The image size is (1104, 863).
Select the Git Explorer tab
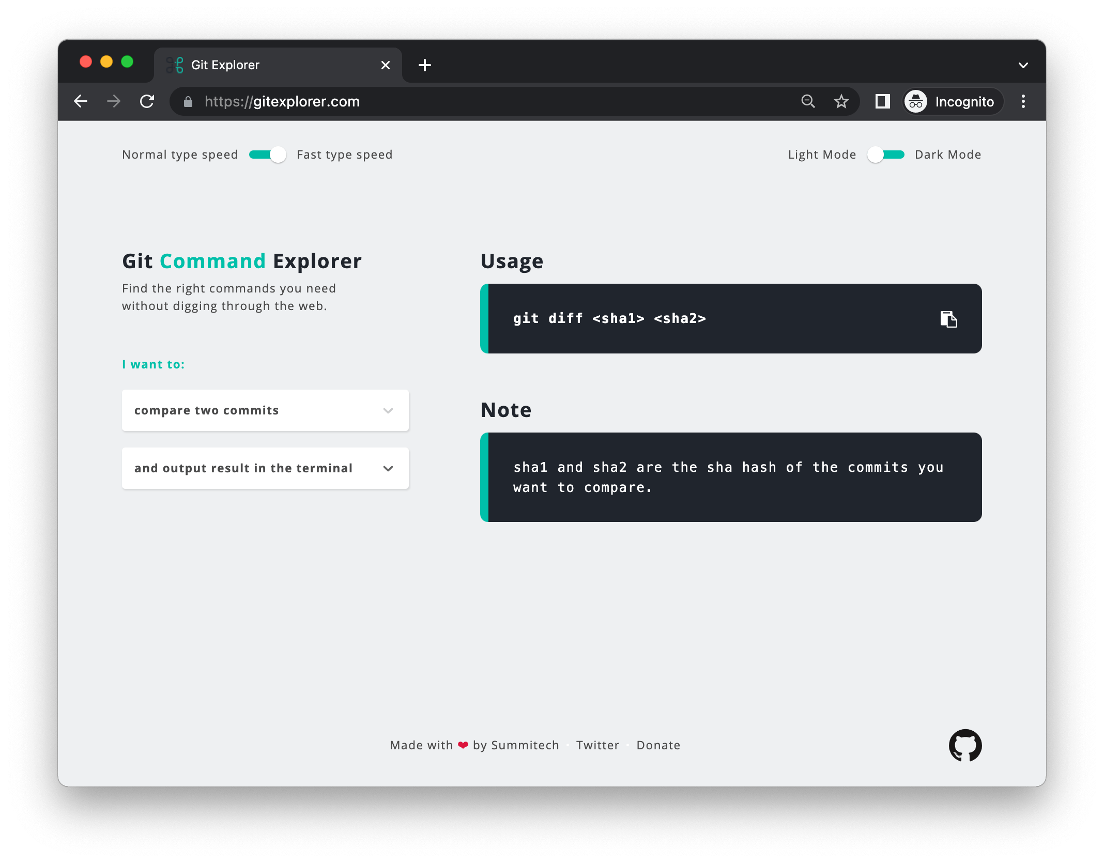pyautogui.click(x=269, y=65)
